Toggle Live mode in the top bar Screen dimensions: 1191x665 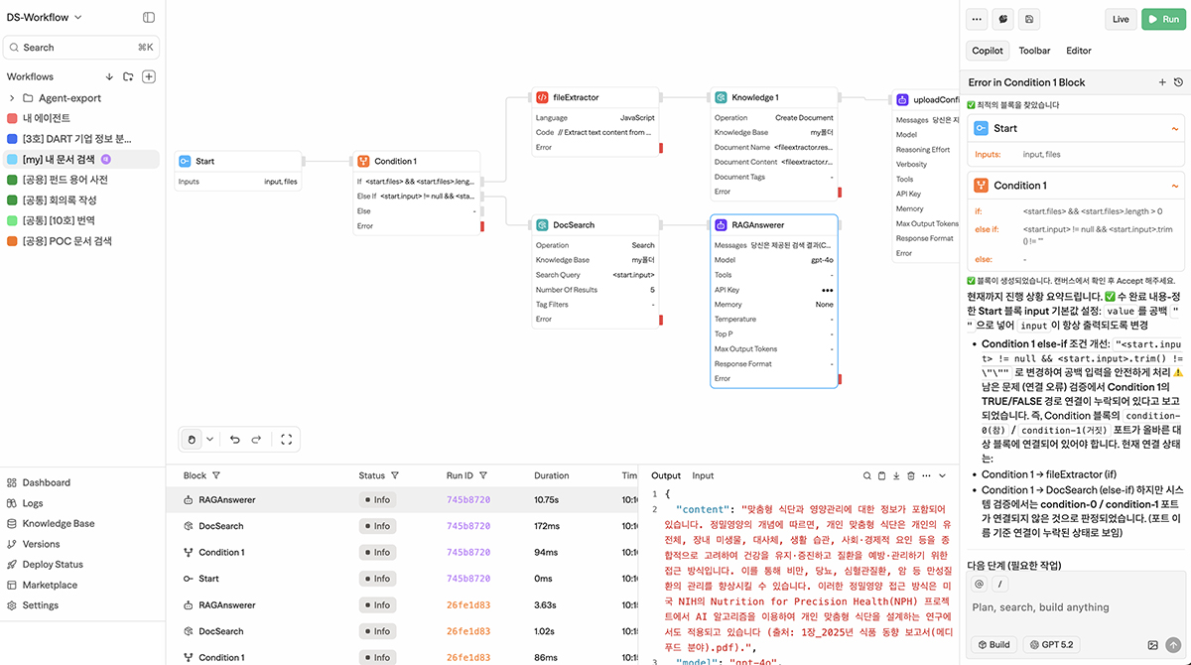(x=1121, y=19)
